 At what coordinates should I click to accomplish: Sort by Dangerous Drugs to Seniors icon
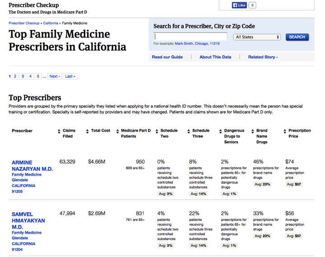point(221,131)
